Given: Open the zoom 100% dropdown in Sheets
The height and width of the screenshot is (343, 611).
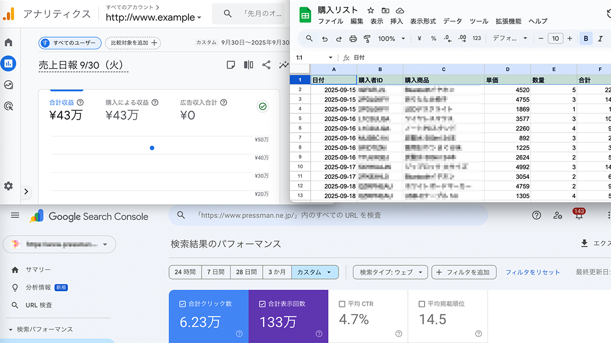Looking at the screenshot, I should pos(391,39).
